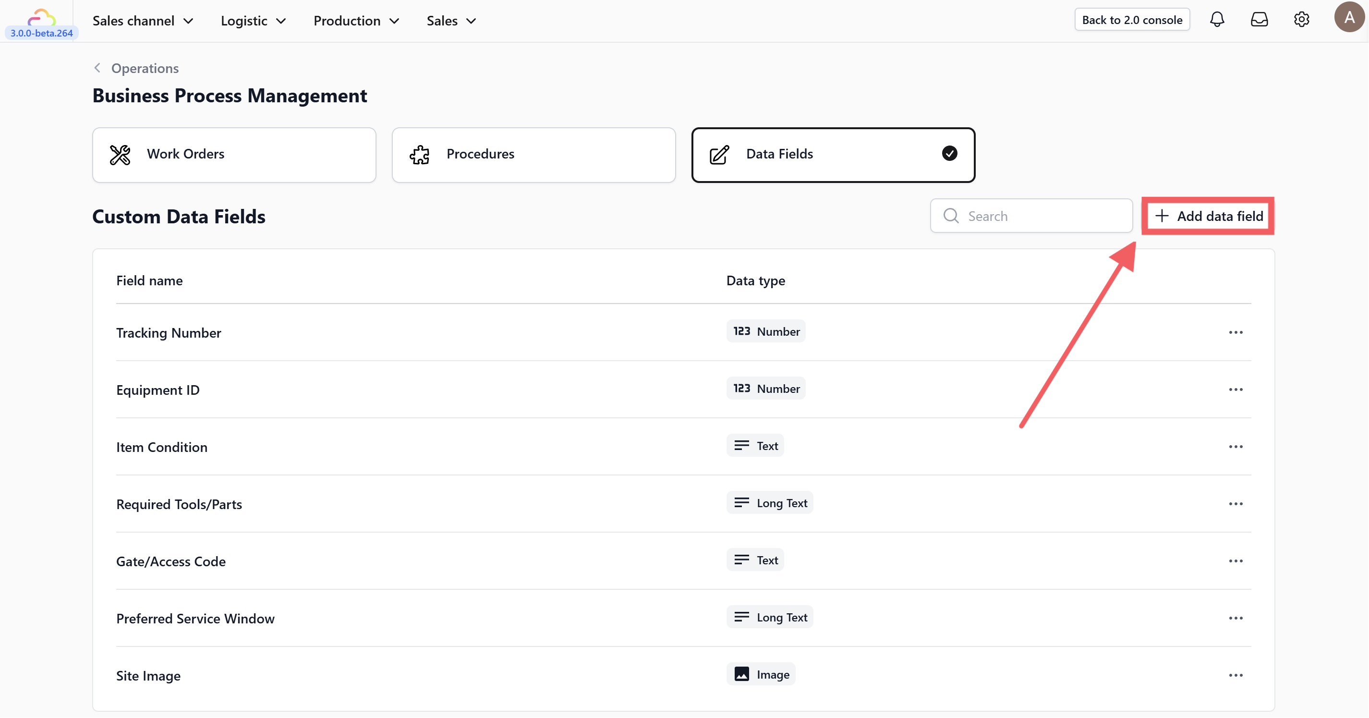Viewport: 1369px width, 718px height.
Task: Click Back to 2.0 console button
Action: [1132, 20]
